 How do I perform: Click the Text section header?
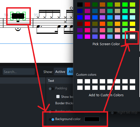pyautogui.click(x=51, y=81)
